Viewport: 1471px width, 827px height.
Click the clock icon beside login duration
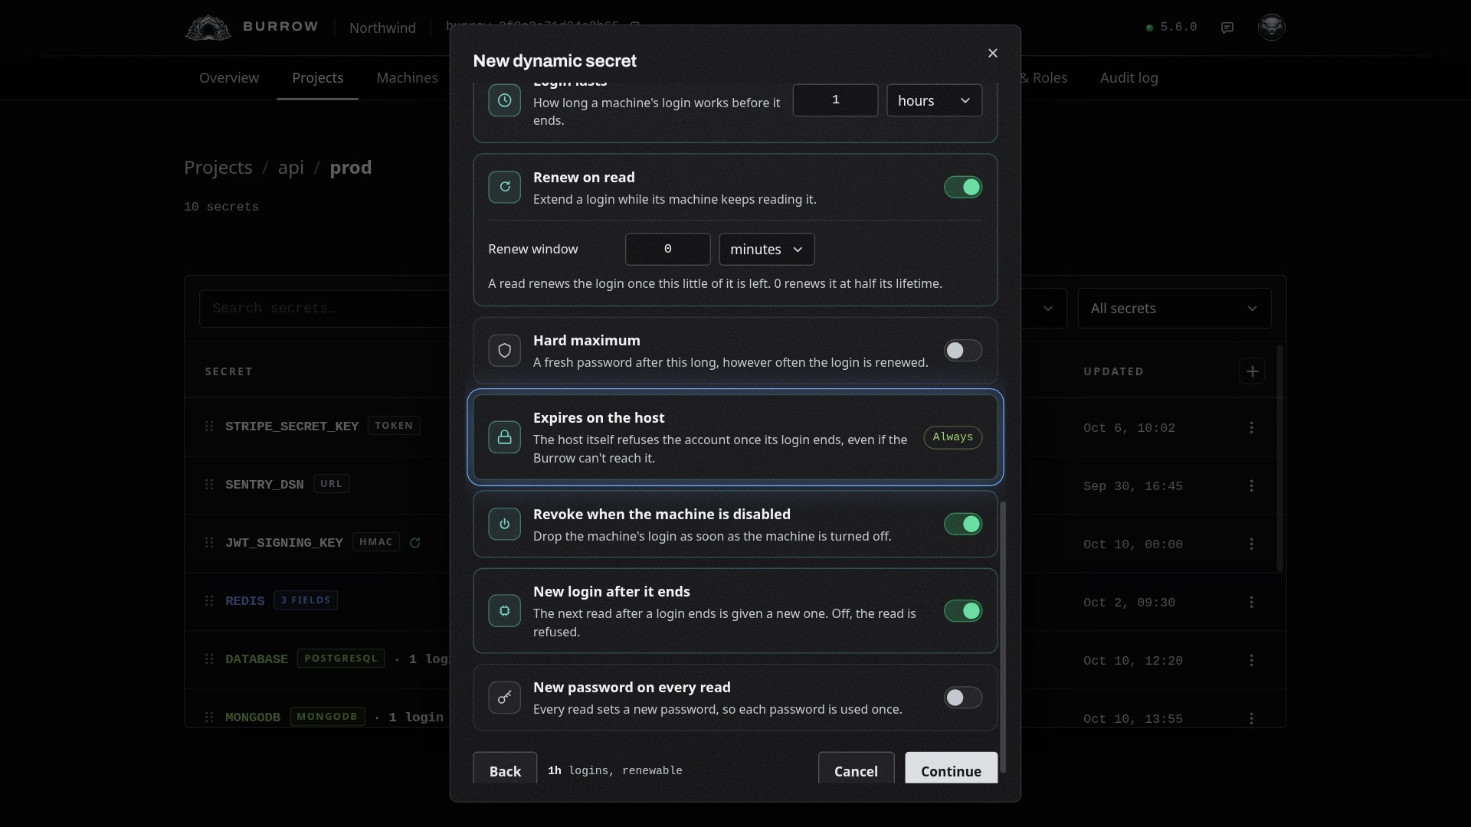[x=504, y=100]
